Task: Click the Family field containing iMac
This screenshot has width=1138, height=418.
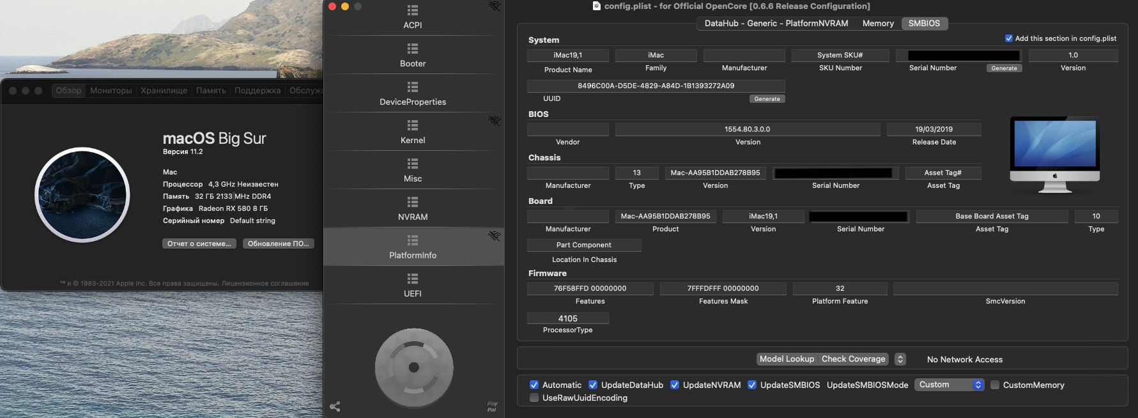Action: (656, 55)
